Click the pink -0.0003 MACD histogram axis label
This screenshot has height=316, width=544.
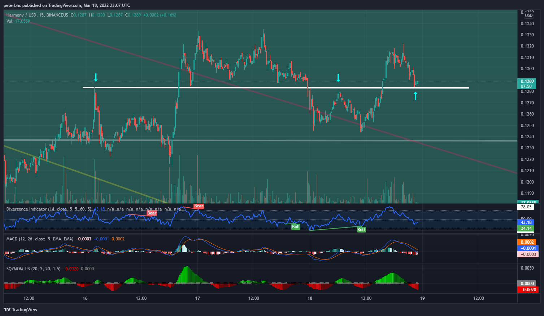[527, 254]
